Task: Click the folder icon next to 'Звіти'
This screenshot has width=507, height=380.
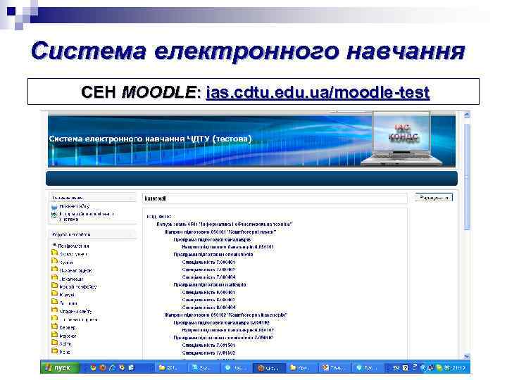Action: (55, 343)
